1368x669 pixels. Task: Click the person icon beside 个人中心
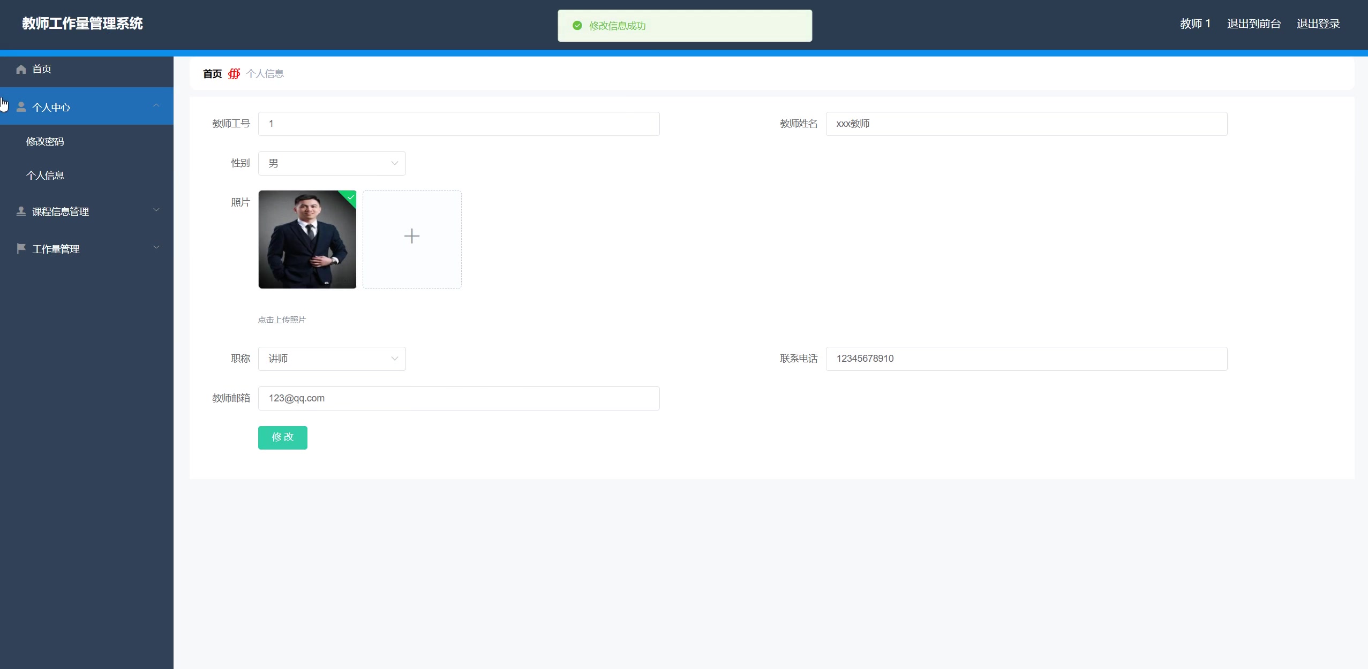21,107
